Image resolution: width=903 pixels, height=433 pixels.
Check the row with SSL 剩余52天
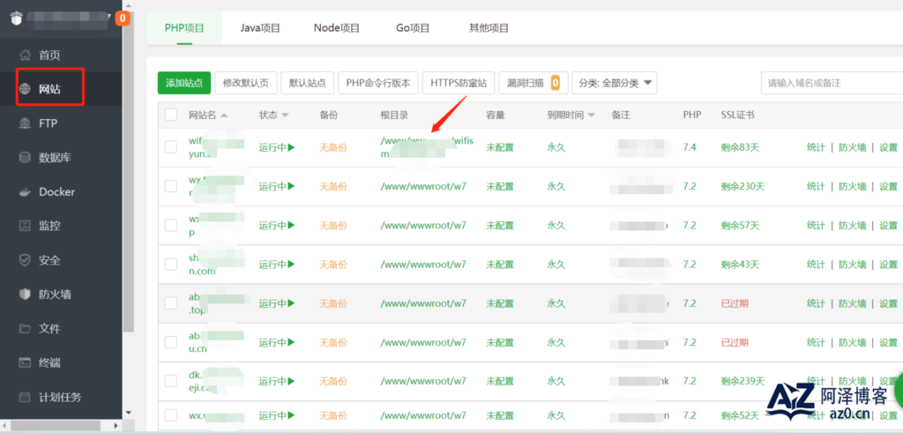click(171, 415)
